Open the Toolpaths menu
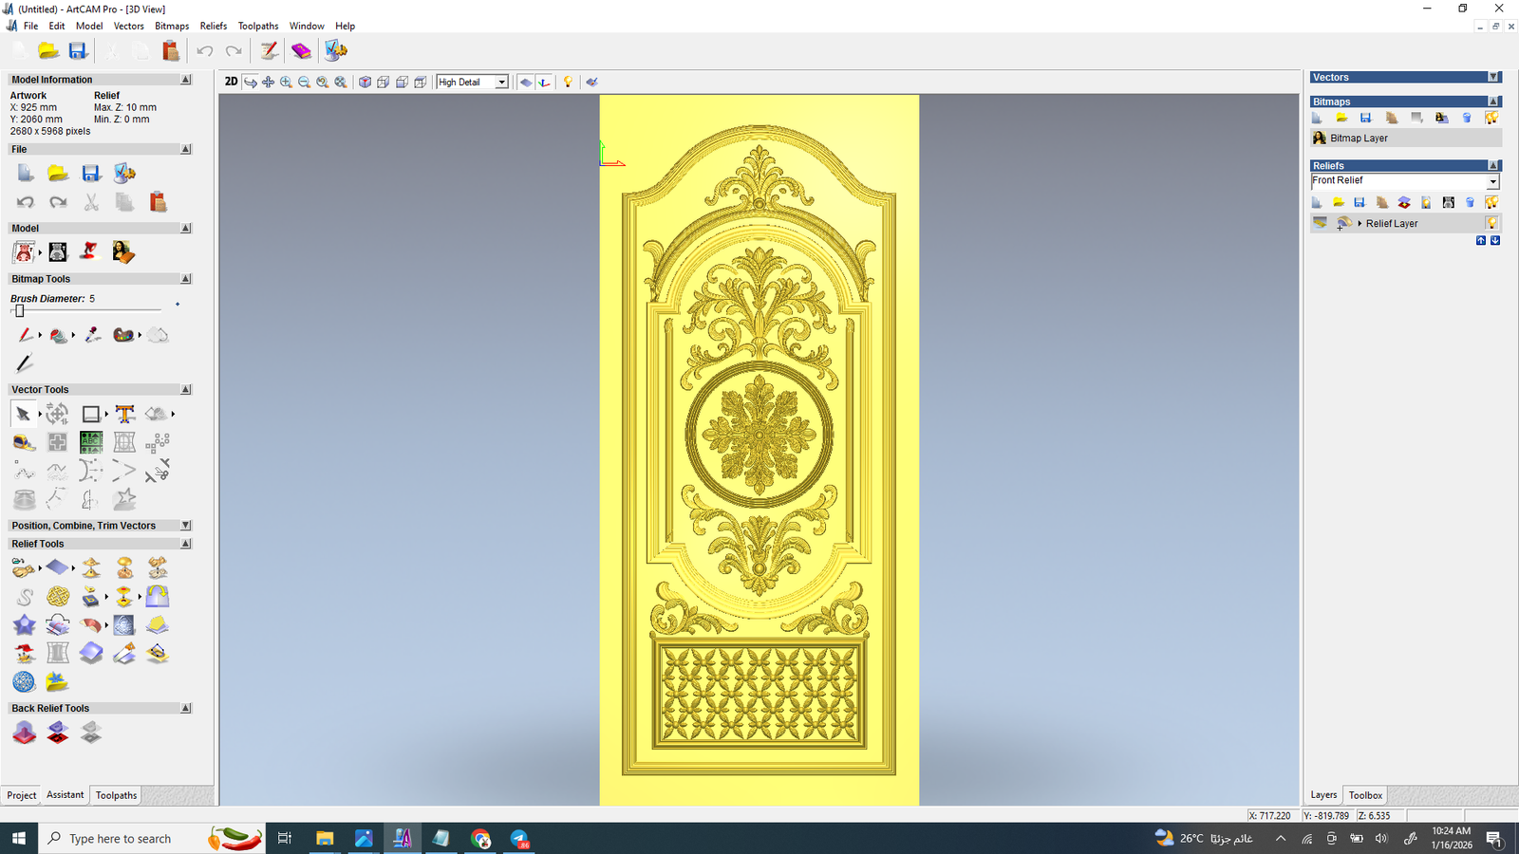Screen dimensions: 1519x854 tap(257, 26)
